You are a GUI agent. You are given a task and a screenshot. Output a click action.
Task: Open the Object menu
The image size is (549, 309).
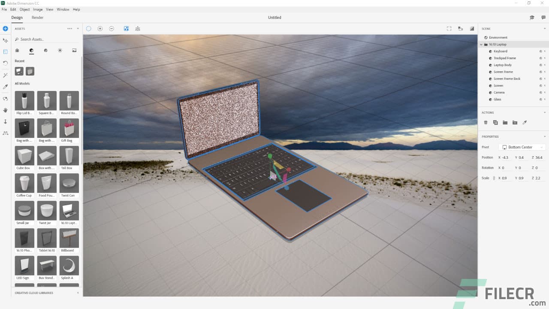point(24,9)
